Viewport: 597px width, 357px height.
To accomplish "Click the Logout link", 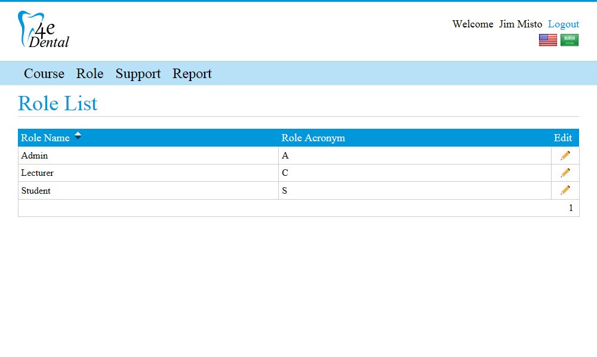I will pyautogui.click(x=564, y=24).
